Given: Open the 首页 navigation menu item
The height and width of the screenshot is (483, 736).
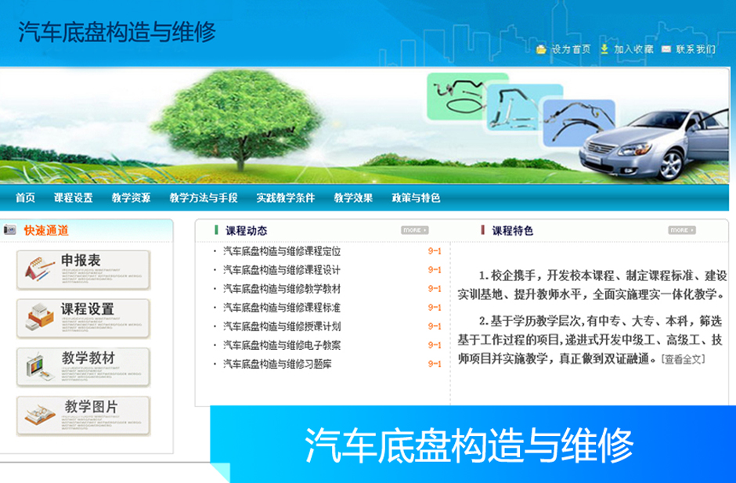Looking at the screenshot, I should coord(25,198).
